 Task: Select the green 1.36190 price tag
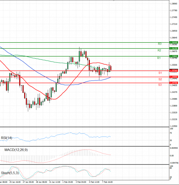coord(174,48)
